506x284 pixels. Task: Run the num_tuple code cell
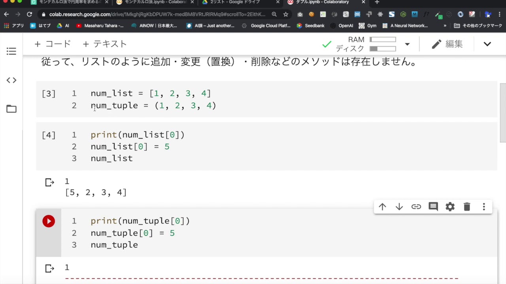click(x=49, y=221)
